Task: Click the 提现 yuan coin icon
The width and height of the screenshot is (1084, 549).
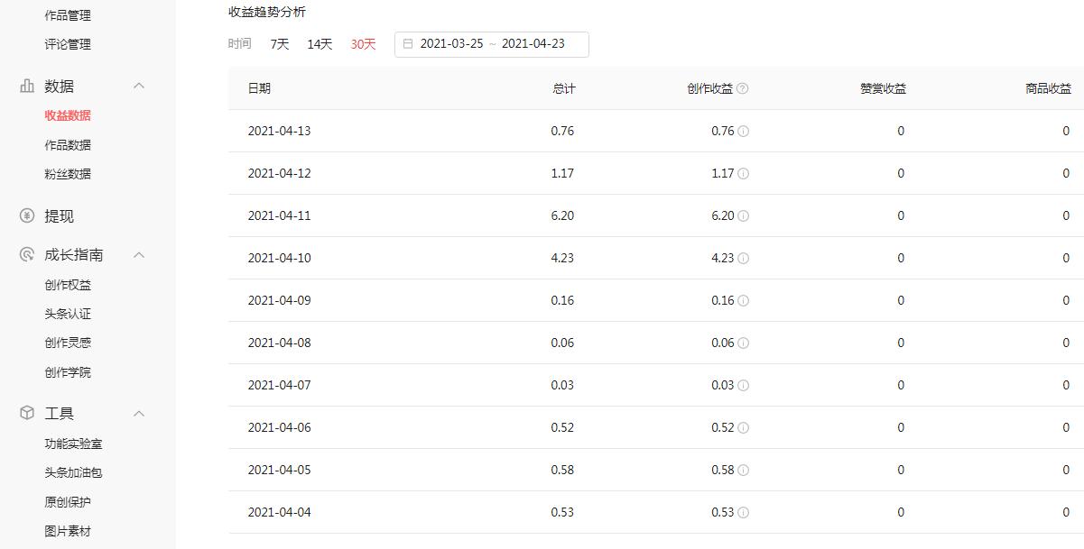Action: point(27,216)
